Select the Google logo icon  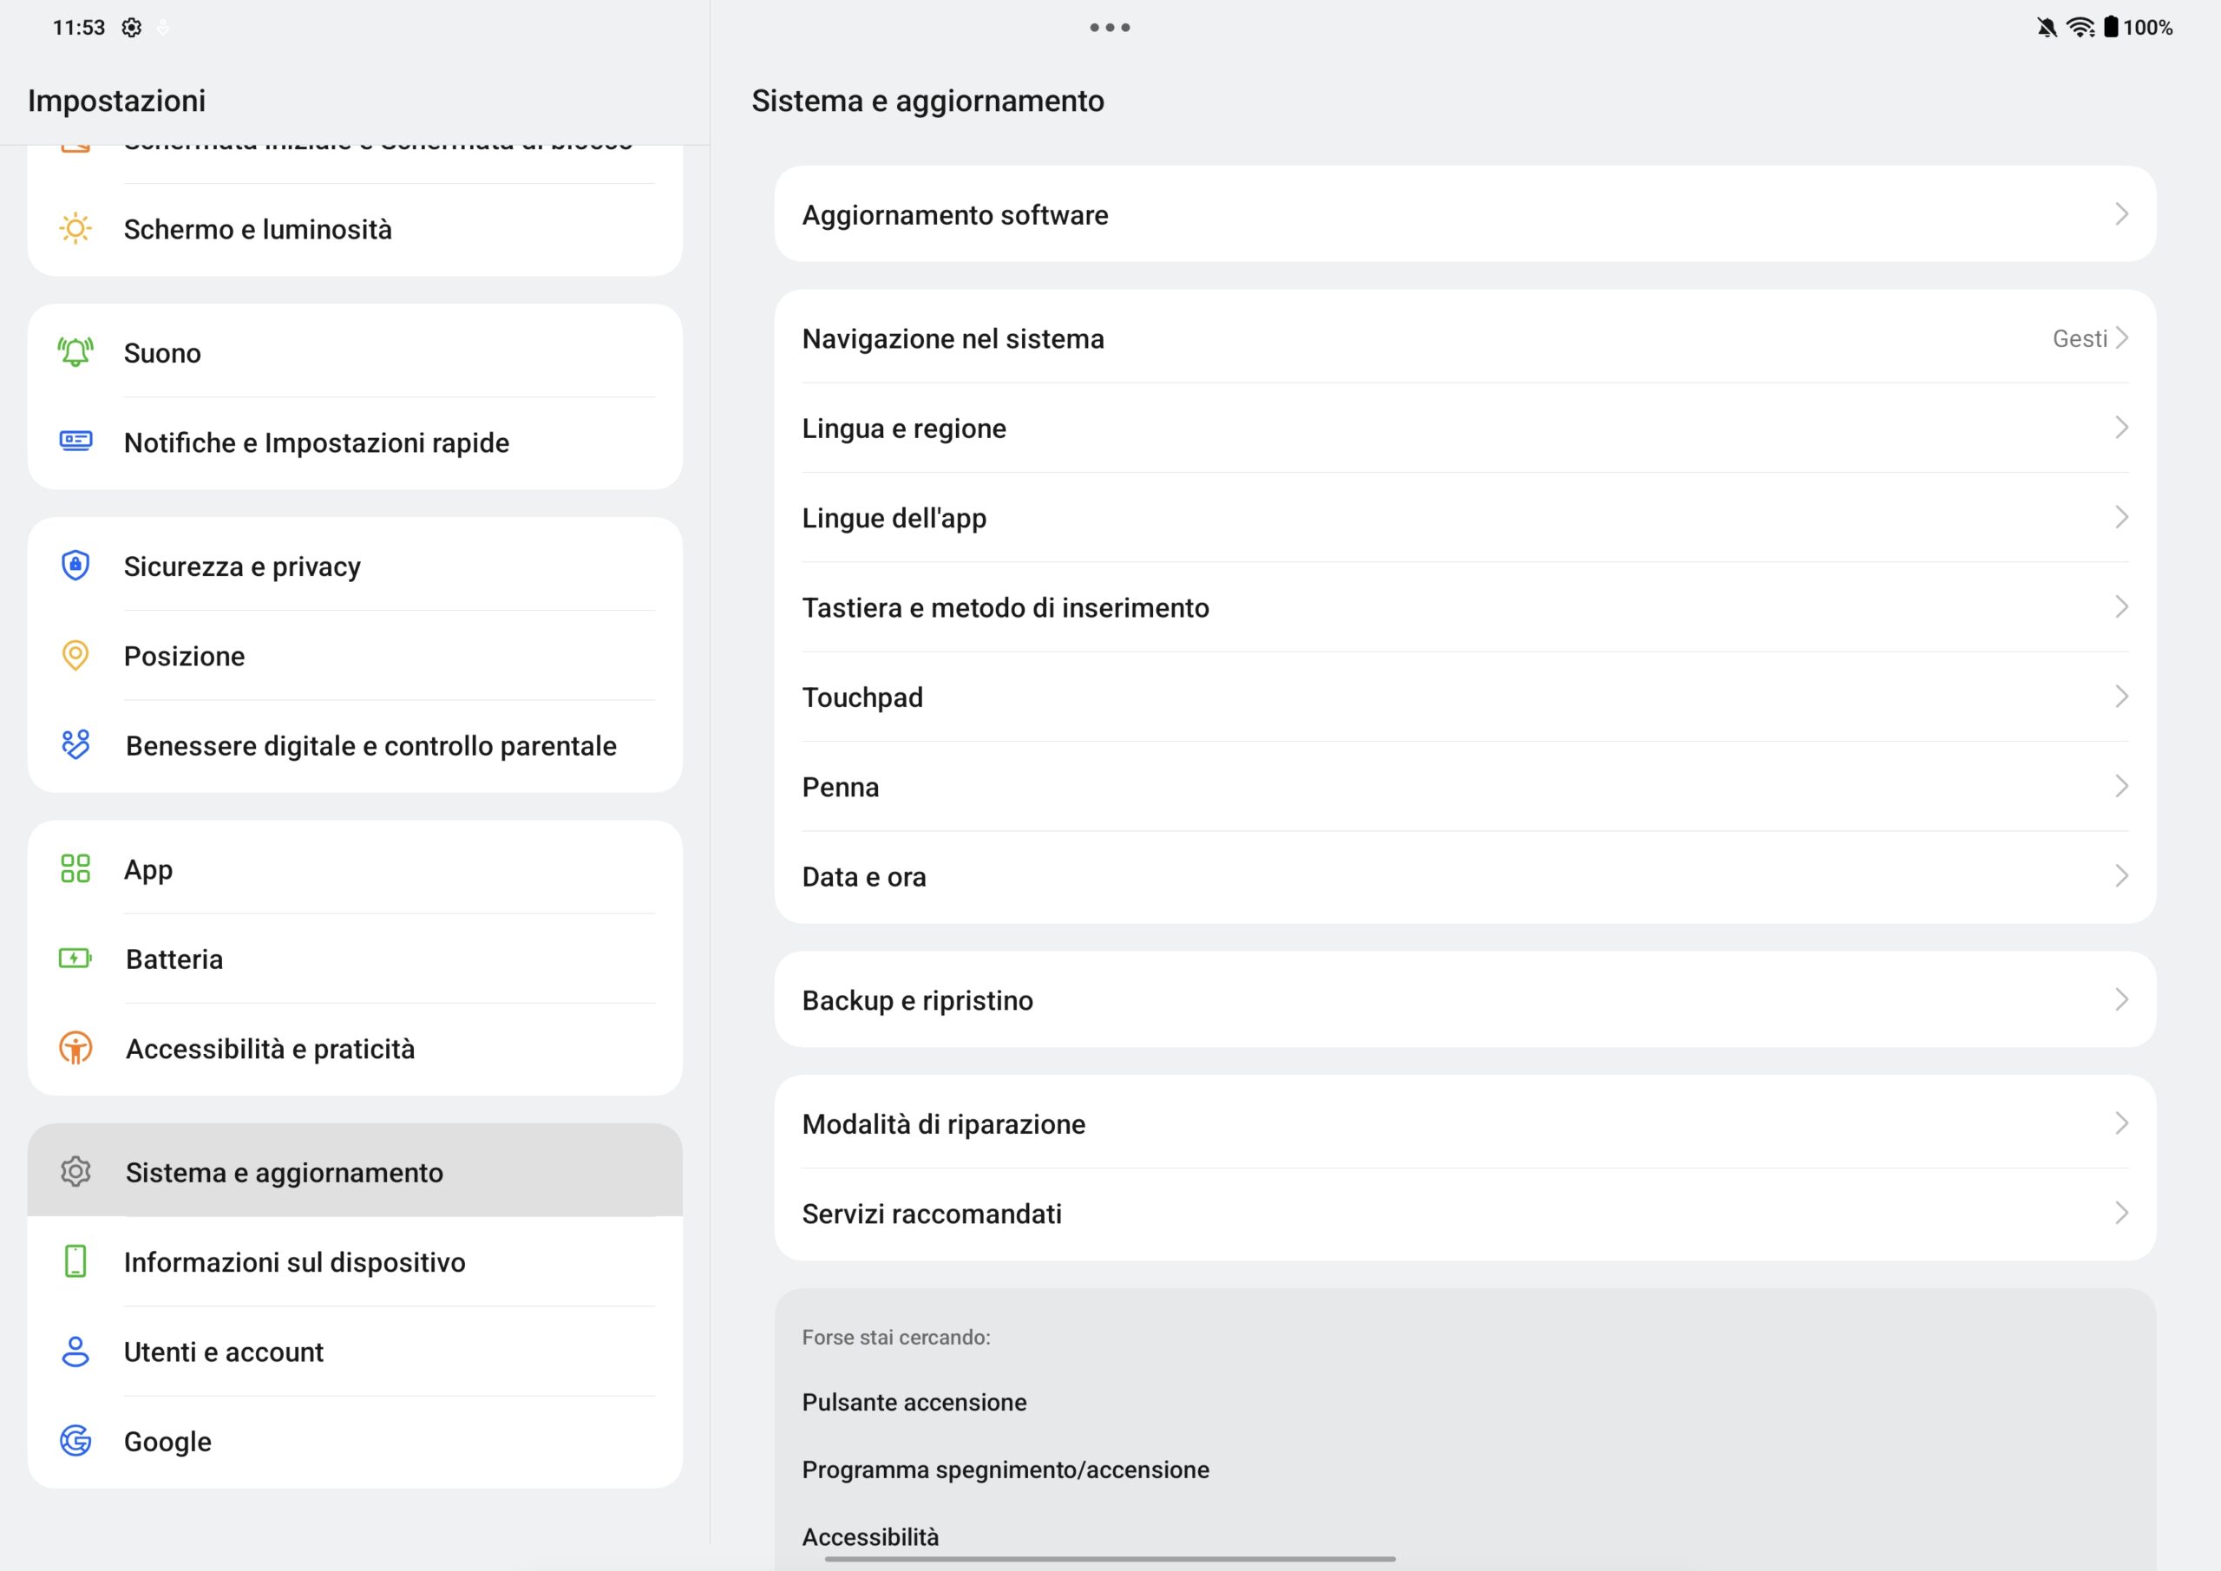point(75,1440)
